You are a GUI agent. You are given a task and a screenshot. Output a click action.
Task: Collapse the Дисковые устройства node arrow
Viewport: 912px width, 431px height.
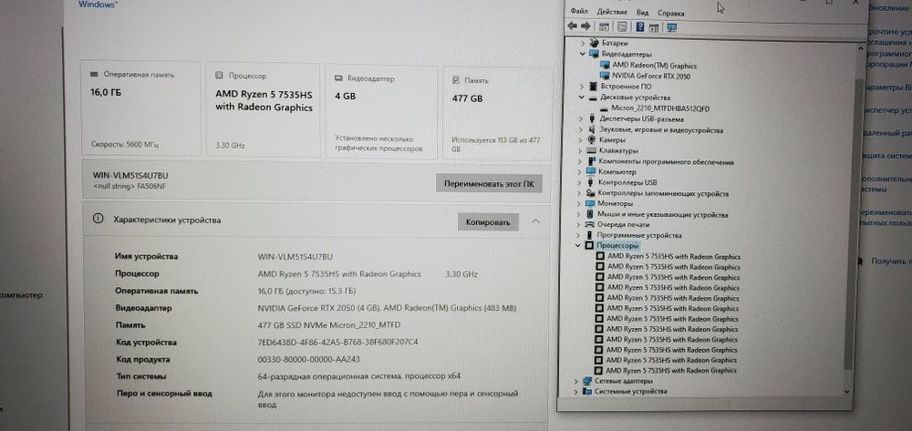pos(580,97)
